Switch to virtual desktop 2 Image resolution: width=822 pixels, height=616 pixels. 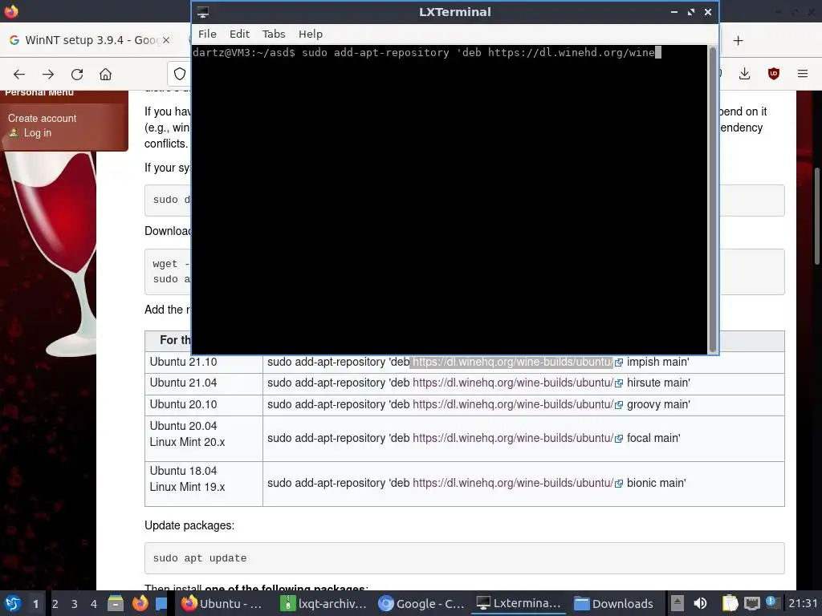55,604
